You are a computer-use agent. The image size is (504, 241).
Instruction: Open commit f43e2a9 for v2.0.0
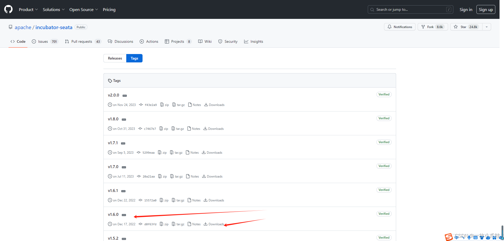pyautogui.click(x=148, y=105)
